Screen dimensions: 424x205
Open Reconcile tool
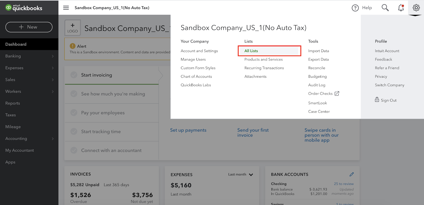(317, 68)
